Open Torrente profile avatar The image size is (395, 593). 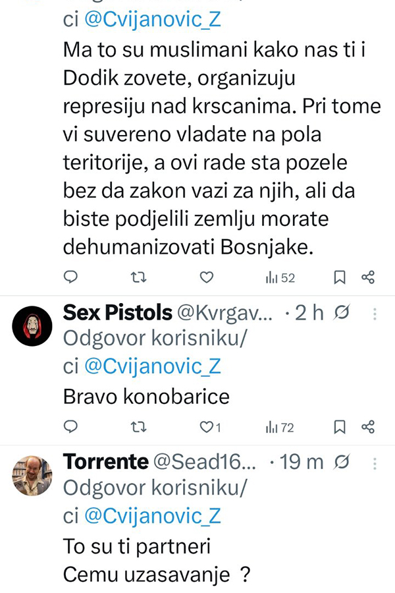pos(32,476)
